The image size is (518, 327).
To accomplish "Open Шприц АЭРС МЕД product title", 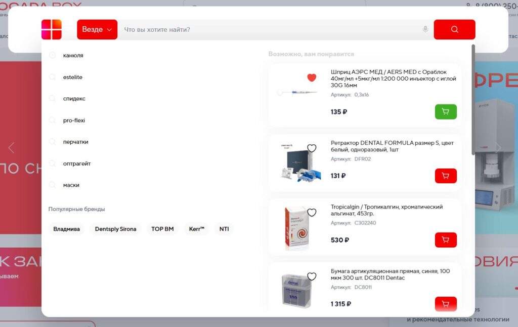I will point(393,78).
